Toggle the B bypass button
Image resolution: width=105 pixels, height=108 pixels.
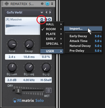point(49,90)
